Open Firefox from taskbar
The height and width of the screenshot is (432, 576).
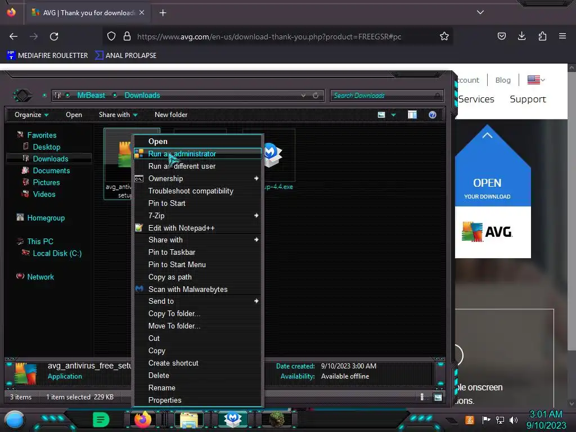[142, 419]
